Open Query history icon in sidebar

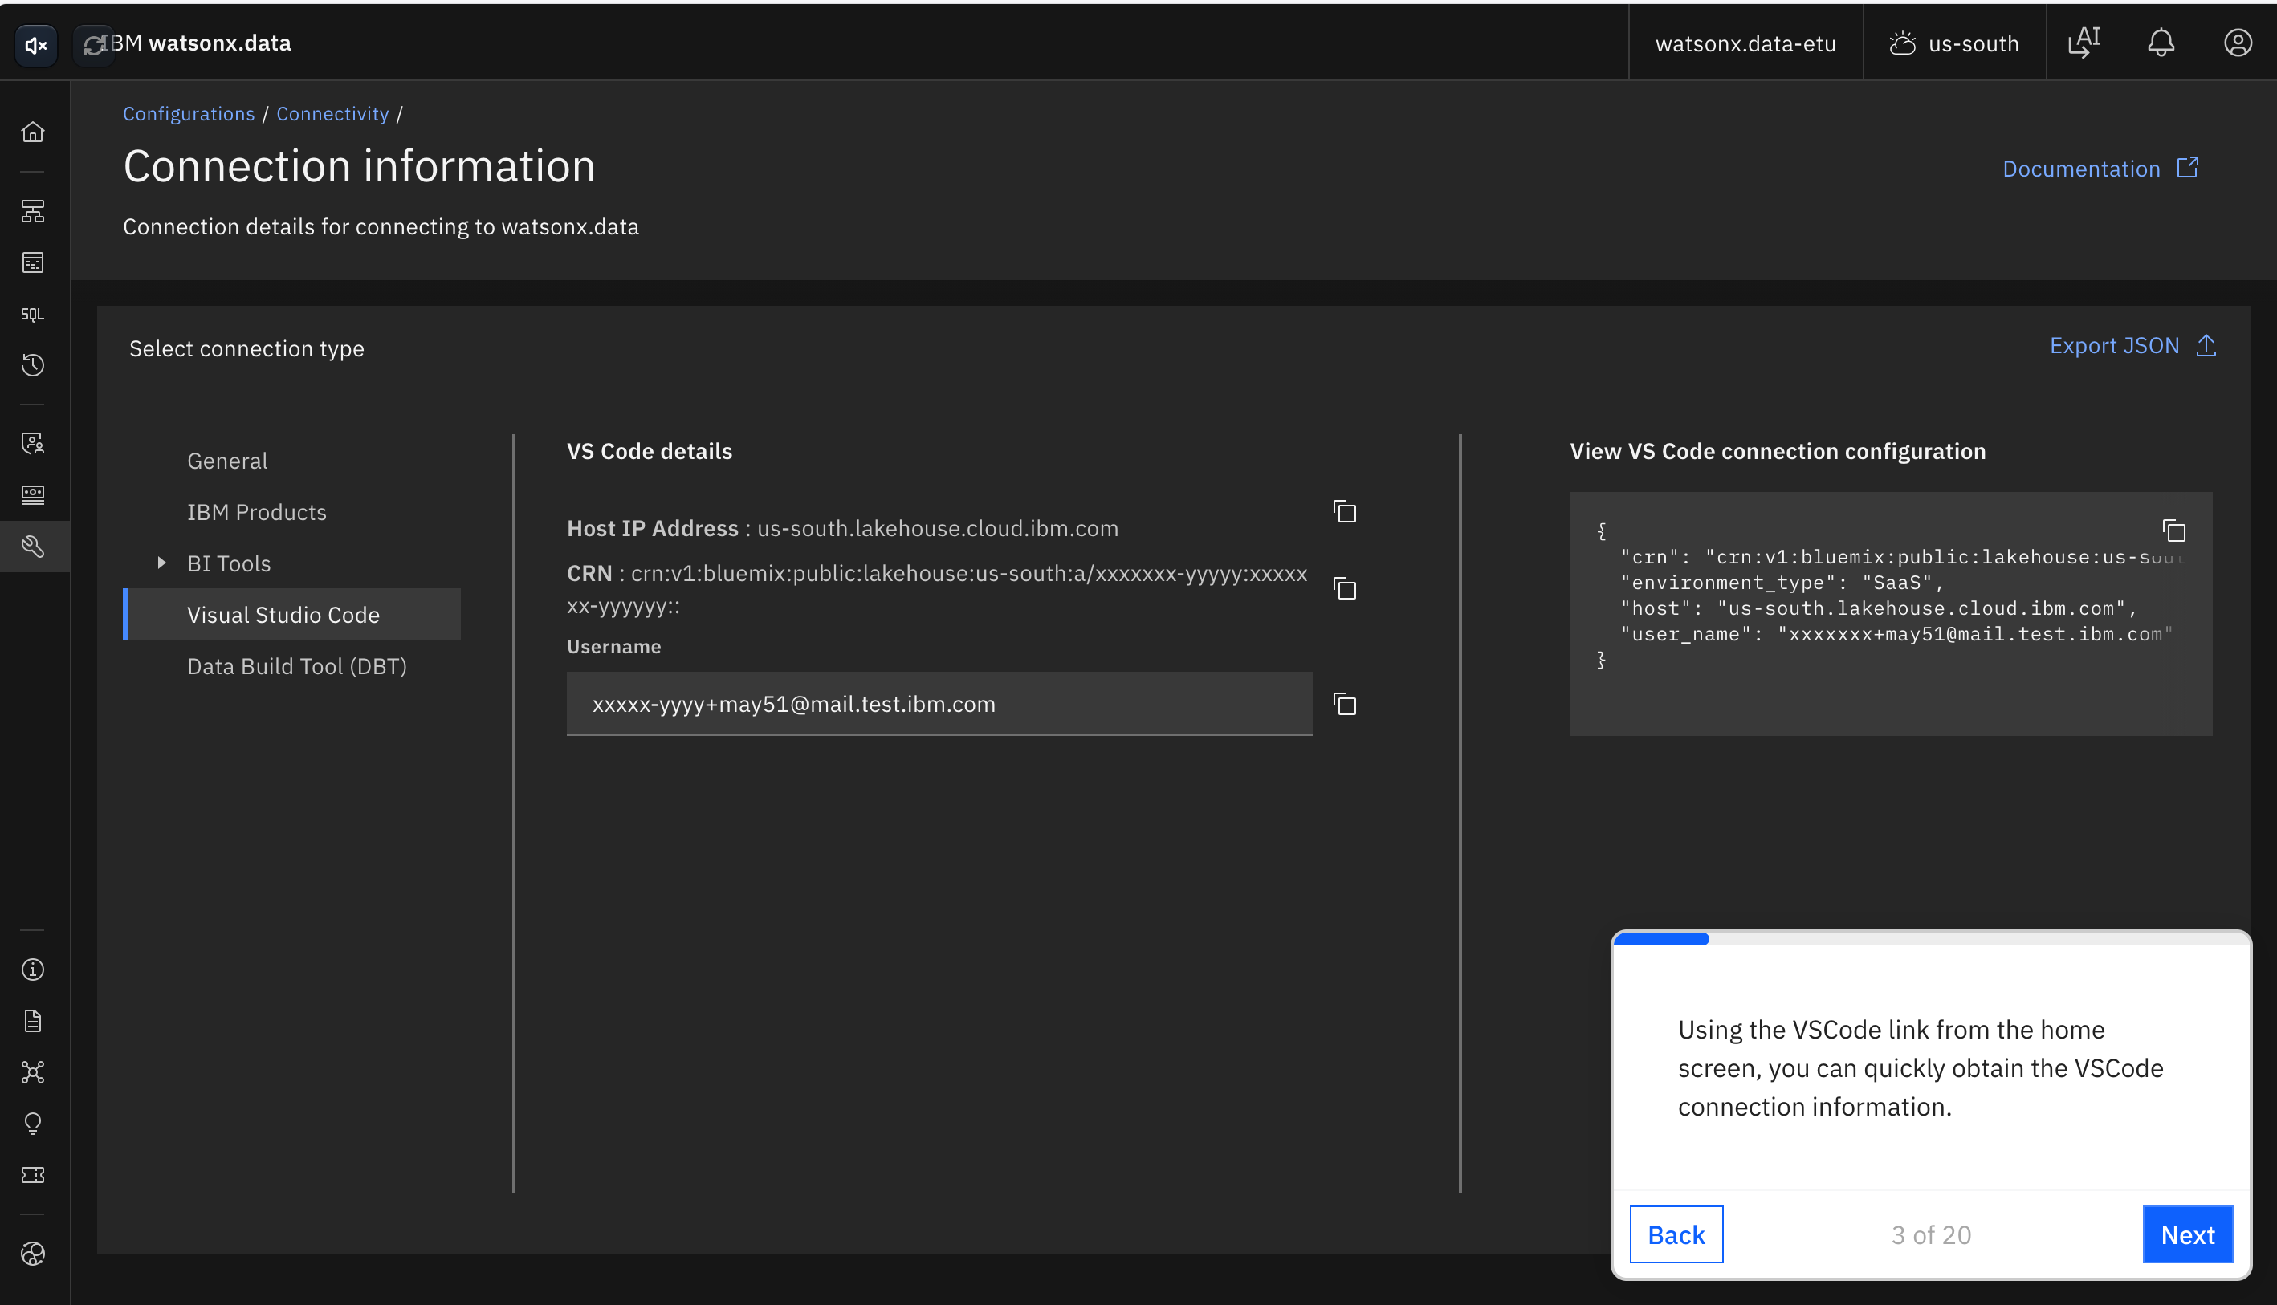click(33, 365)
